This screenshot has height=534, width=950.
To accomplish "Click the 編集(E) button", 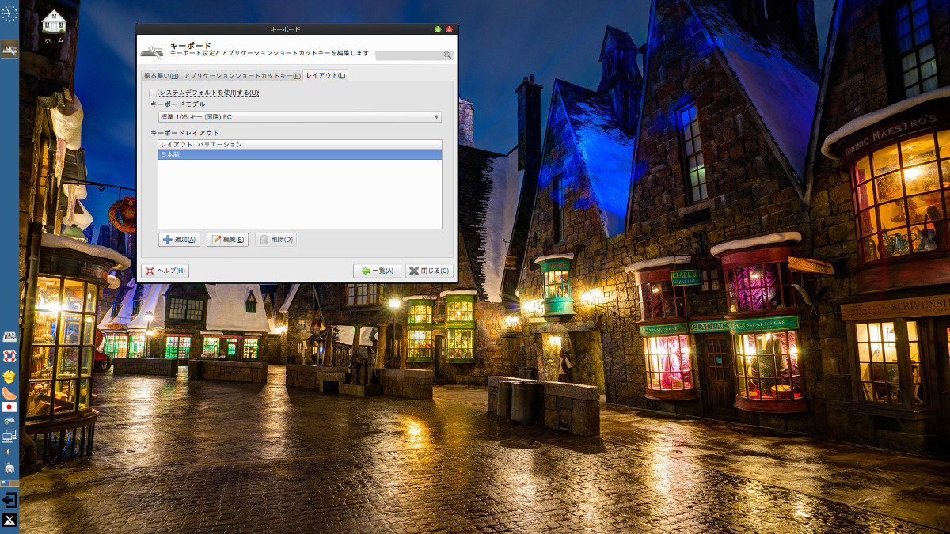I will click(x=227, y=240).
